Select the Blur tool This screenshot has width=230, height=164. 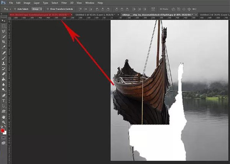point(3,85)
